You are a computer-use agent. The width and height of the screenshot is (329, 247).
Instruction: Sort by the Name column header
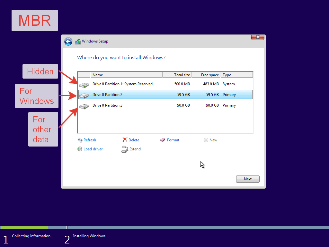pos(126,75)
